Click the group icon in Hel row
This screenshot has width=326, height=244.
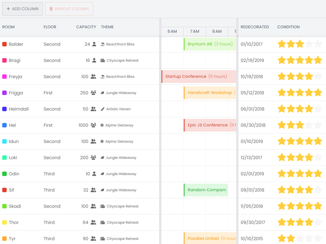coord(93,125)
